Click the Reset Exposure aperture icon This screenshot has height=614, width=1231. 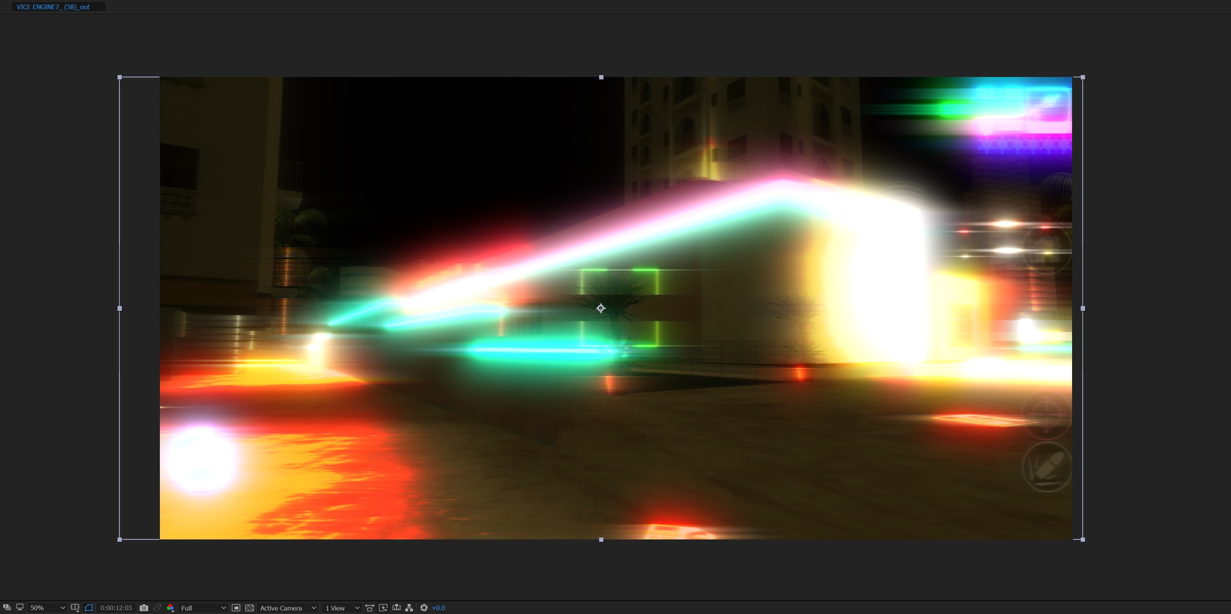[x=424, y=608]
